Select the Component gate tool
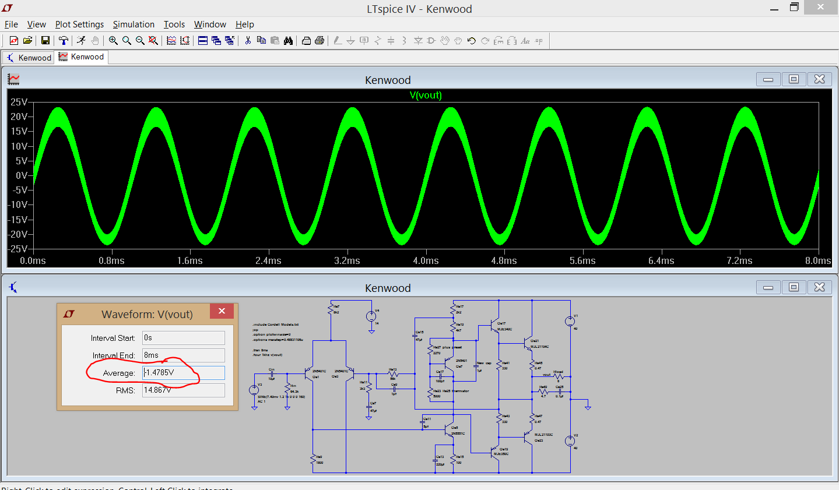839x490 pixels. (431, 41)
